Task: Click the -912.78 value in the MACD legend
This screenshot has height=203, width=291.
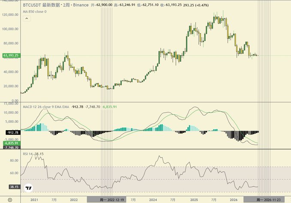Action: click(77, 107)
